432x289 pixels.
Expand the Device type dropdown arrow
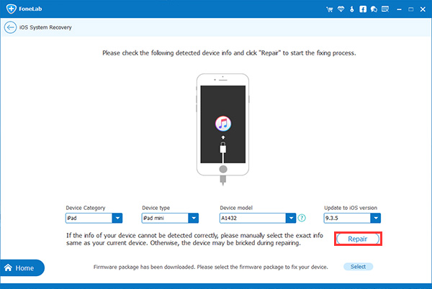(194, 218)
